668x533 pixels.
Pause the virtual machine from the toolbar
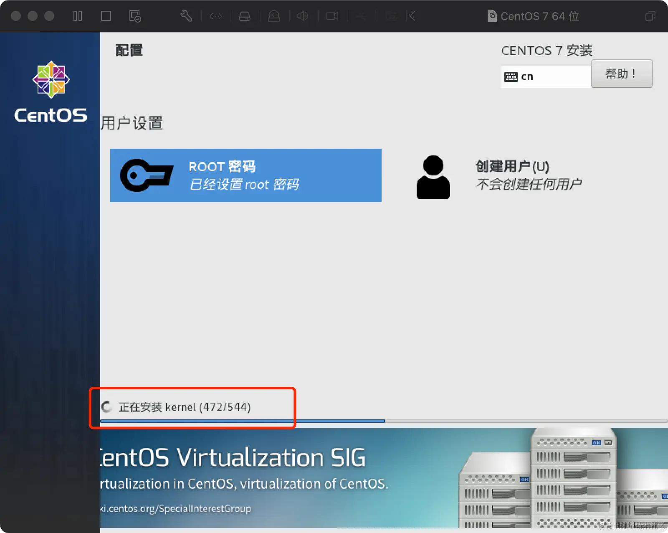(x=78, y=16)
